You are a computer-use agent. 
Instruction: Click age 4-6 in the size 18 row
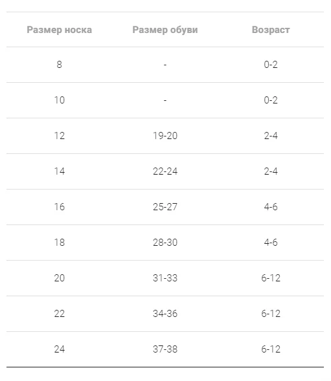271,243
